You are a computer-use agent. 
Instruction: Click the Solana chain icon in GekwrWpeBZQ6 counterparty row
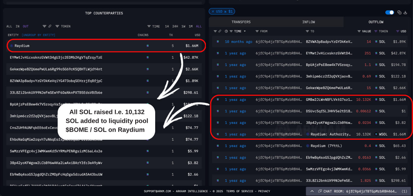(148, 69)
